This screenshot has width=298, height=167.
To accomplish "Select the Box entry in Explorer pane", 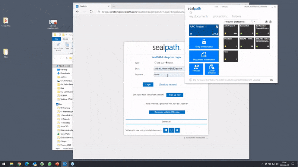I will tap(60, 104).
